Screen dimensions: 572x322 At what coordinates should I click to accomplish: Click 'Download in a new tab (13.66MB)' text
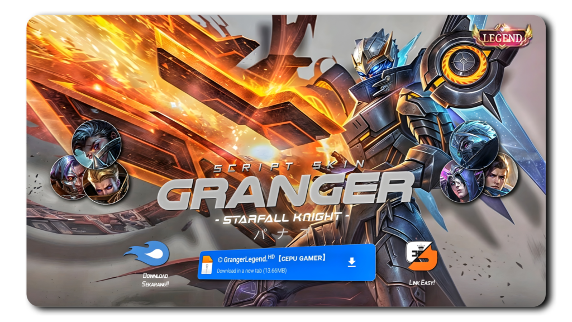pos(251,271)
